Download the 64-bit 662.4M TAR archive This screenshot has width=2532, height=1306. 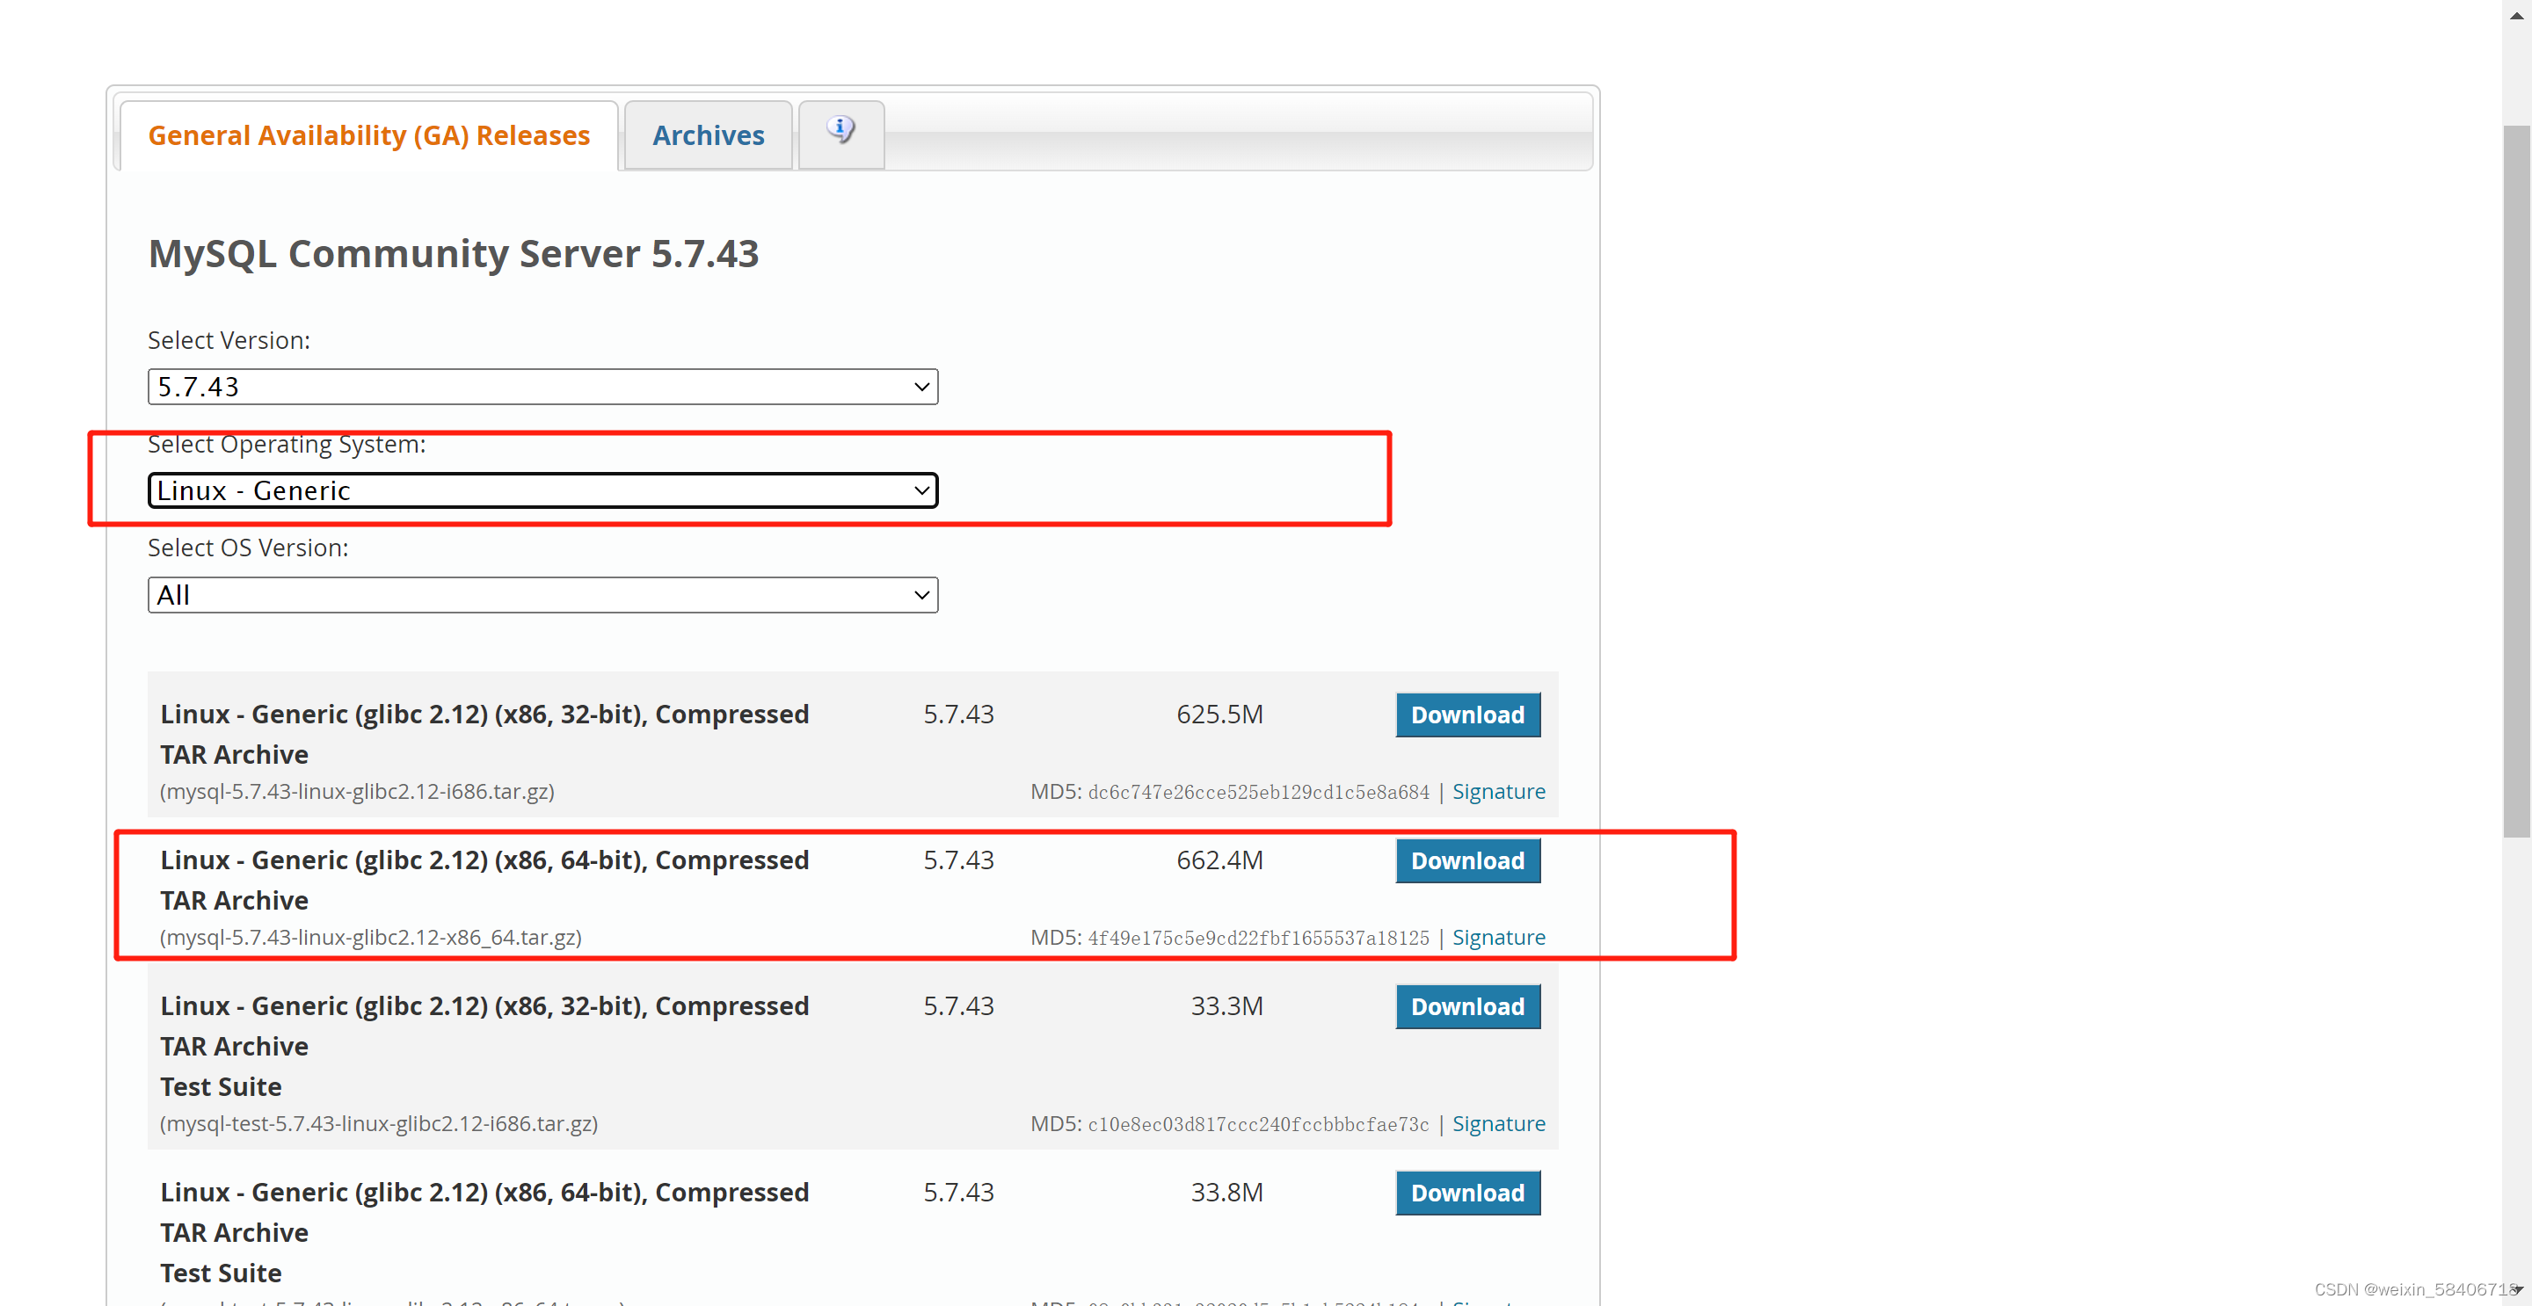click(x=1466, y=860)
